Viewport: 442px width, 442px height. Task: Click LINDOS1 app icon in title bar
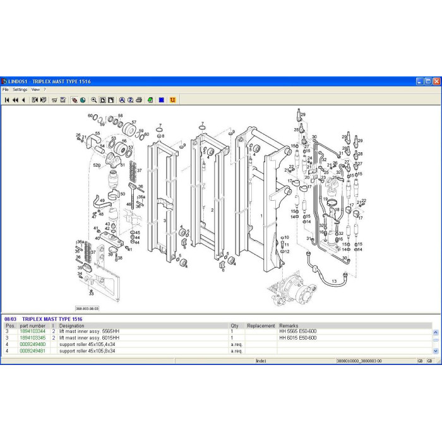point(4,81)
